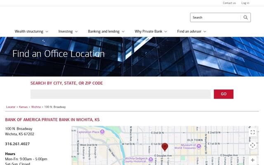
Task: Click Mon-Fri 9.00am - 5.00pm hours text
Action: [x=26, y=159]
